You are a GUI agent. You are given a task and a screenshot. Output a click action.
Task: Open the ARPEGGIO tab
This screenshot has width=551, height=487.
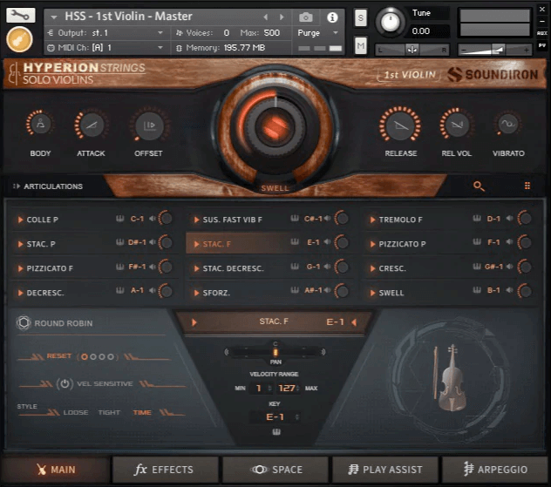(495, 470)
